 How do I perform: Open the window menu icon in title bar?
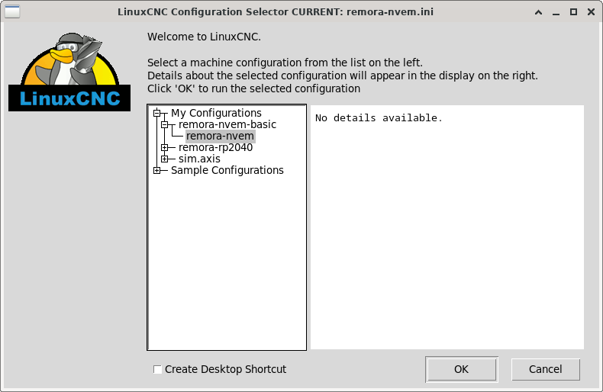[12, 11]
